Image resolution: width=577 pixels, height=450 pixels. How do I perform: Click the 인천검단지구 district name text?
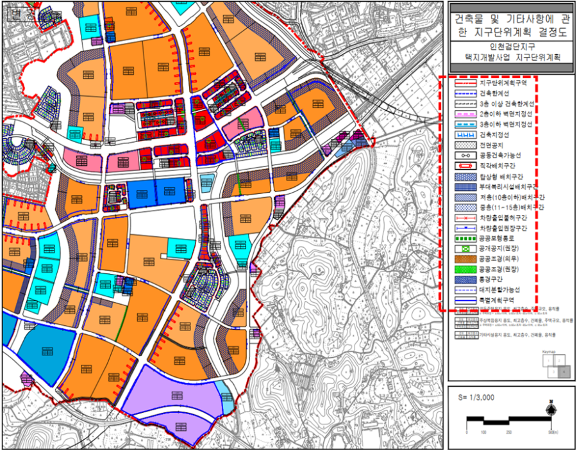(512, 47)
